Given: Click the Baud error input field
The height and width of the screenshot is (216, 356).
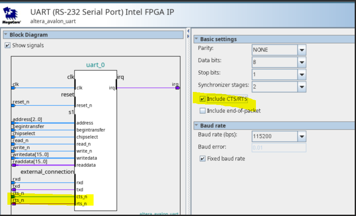Looking at the screenshot, I should 279,148.
